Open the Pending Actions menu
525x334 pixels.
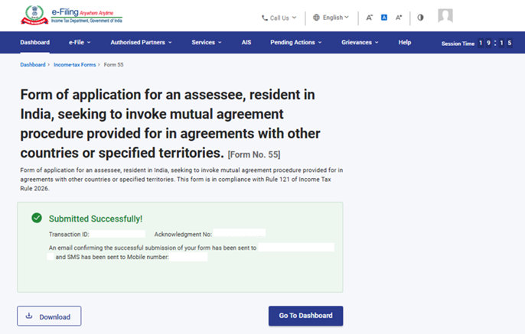(x=297, y=43)
